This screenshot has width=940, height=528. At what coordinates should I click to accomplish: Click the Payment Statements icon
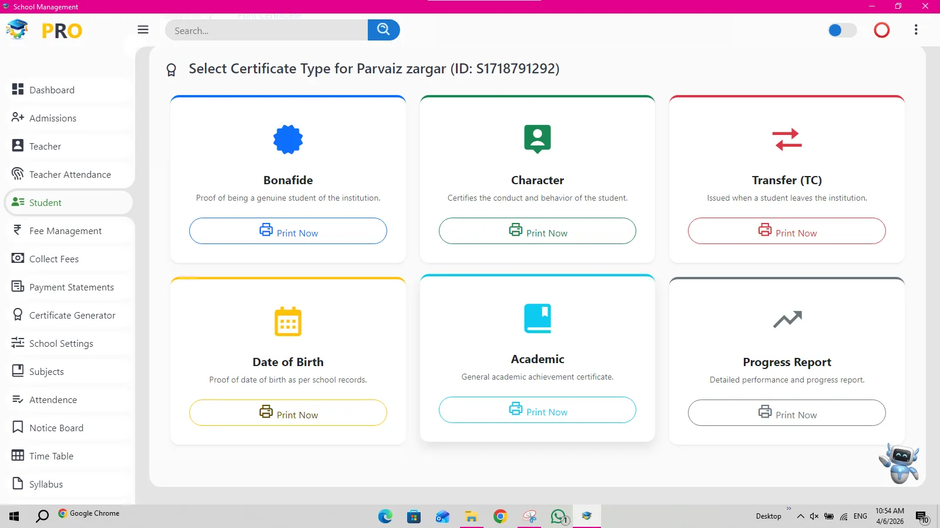coord(18,286)
